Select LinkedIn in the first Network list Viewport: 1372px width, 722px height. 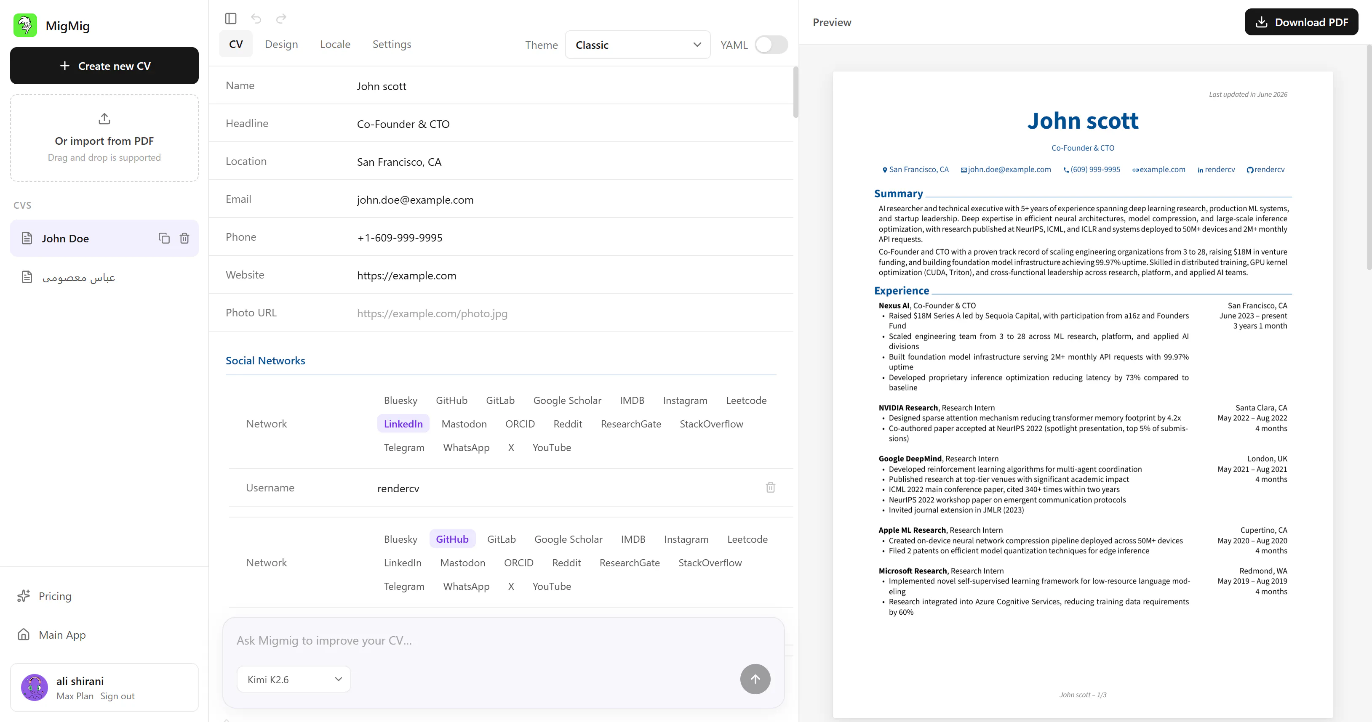pyautogui.click(x=403, y=424)
